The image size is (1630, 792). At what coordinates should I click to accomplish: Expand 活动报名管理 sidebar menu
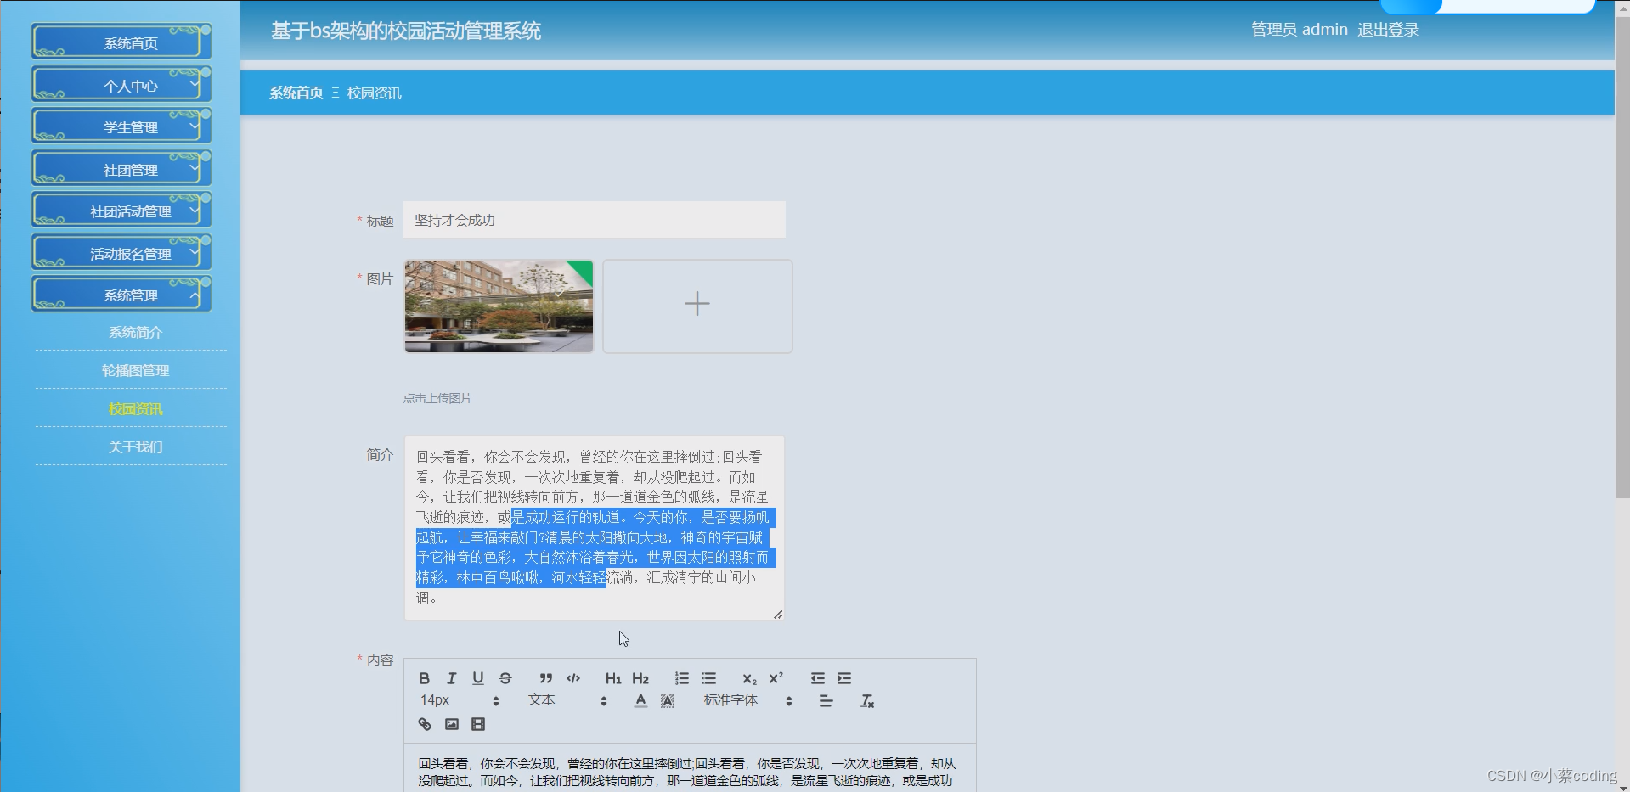click(121, 252)
